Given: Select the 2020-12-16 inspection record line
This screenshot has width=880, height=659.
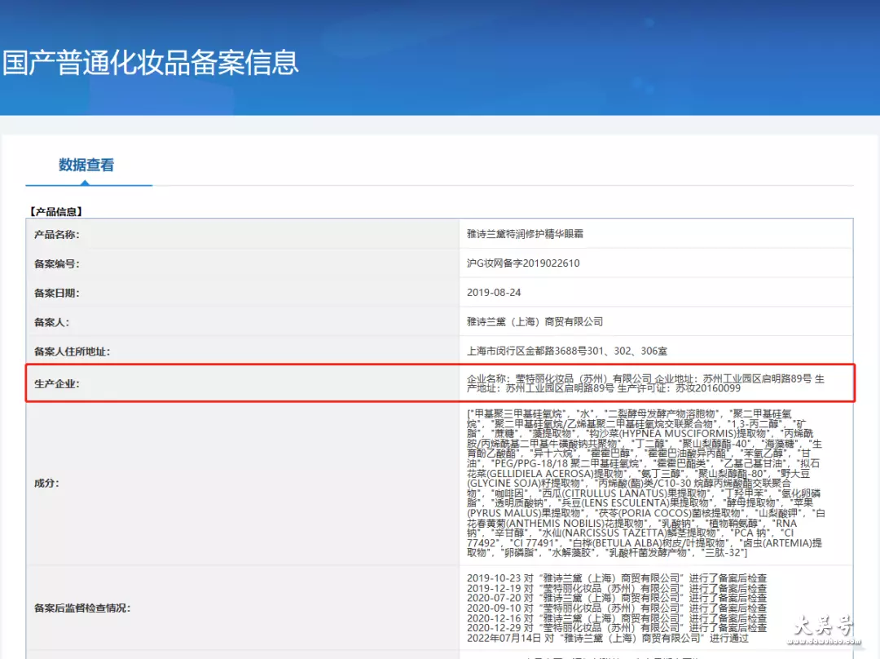Looking at the screenshot, I should [617, 618].
